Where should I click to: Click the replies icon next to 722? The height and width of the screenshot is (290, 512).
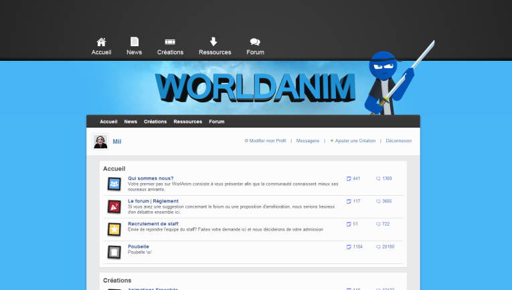[378, 224]
